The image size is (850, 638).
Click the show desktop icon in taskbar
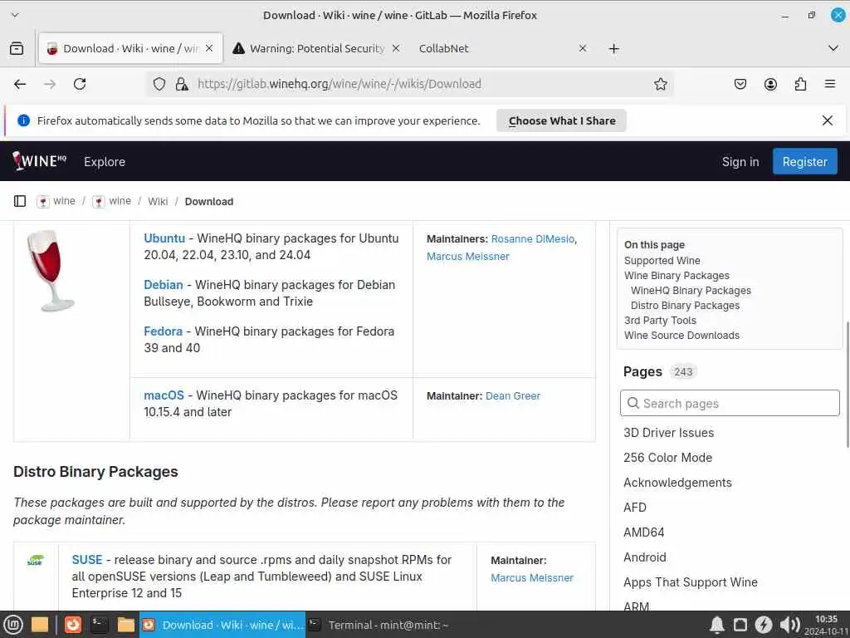pyautogui.click(x=40, y=625)
